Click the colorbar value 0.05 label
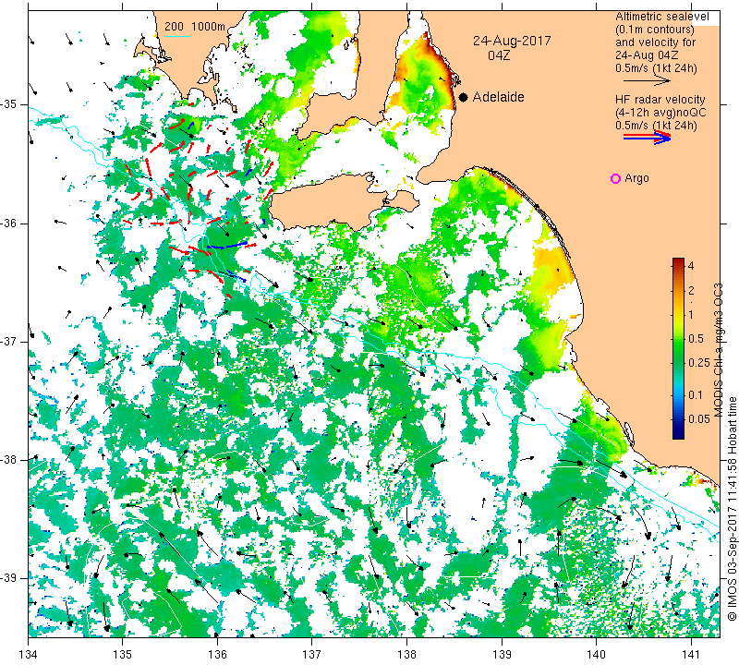 699,418
